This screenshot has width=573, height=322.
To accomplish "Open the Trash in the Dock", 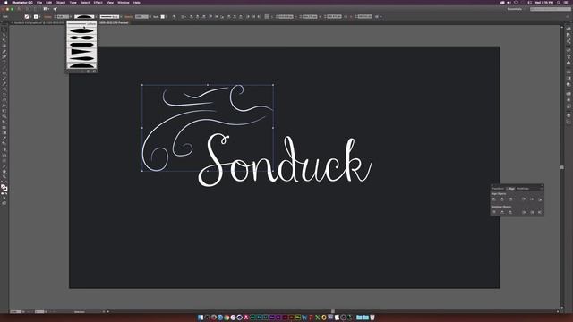I will pos(372,318).
